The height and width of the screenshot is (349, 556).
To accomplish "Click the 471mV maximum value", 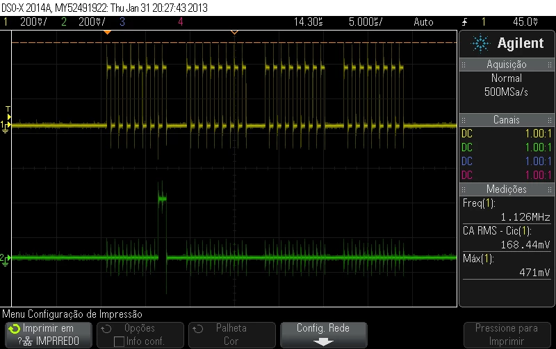I will click(534, 272).
